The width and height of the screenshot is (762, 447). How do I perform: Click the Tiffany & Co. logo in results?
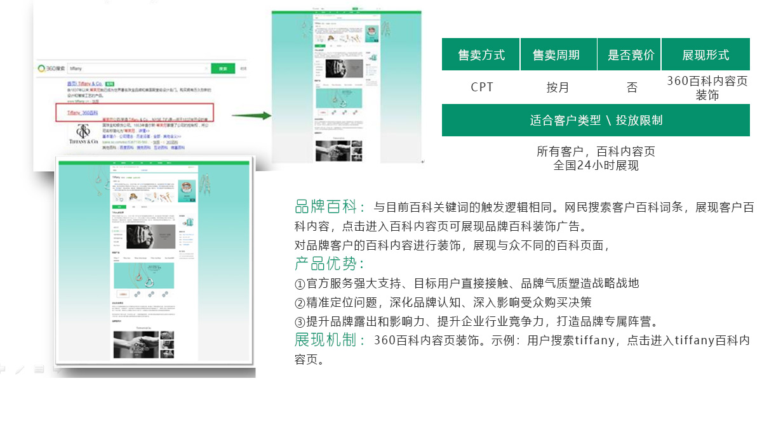(83, 134)
